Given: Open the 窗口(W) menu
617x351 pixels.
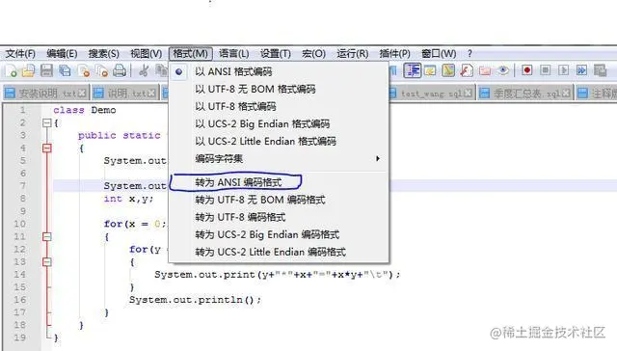Looking at the screenshot, I should coord(439,53).
